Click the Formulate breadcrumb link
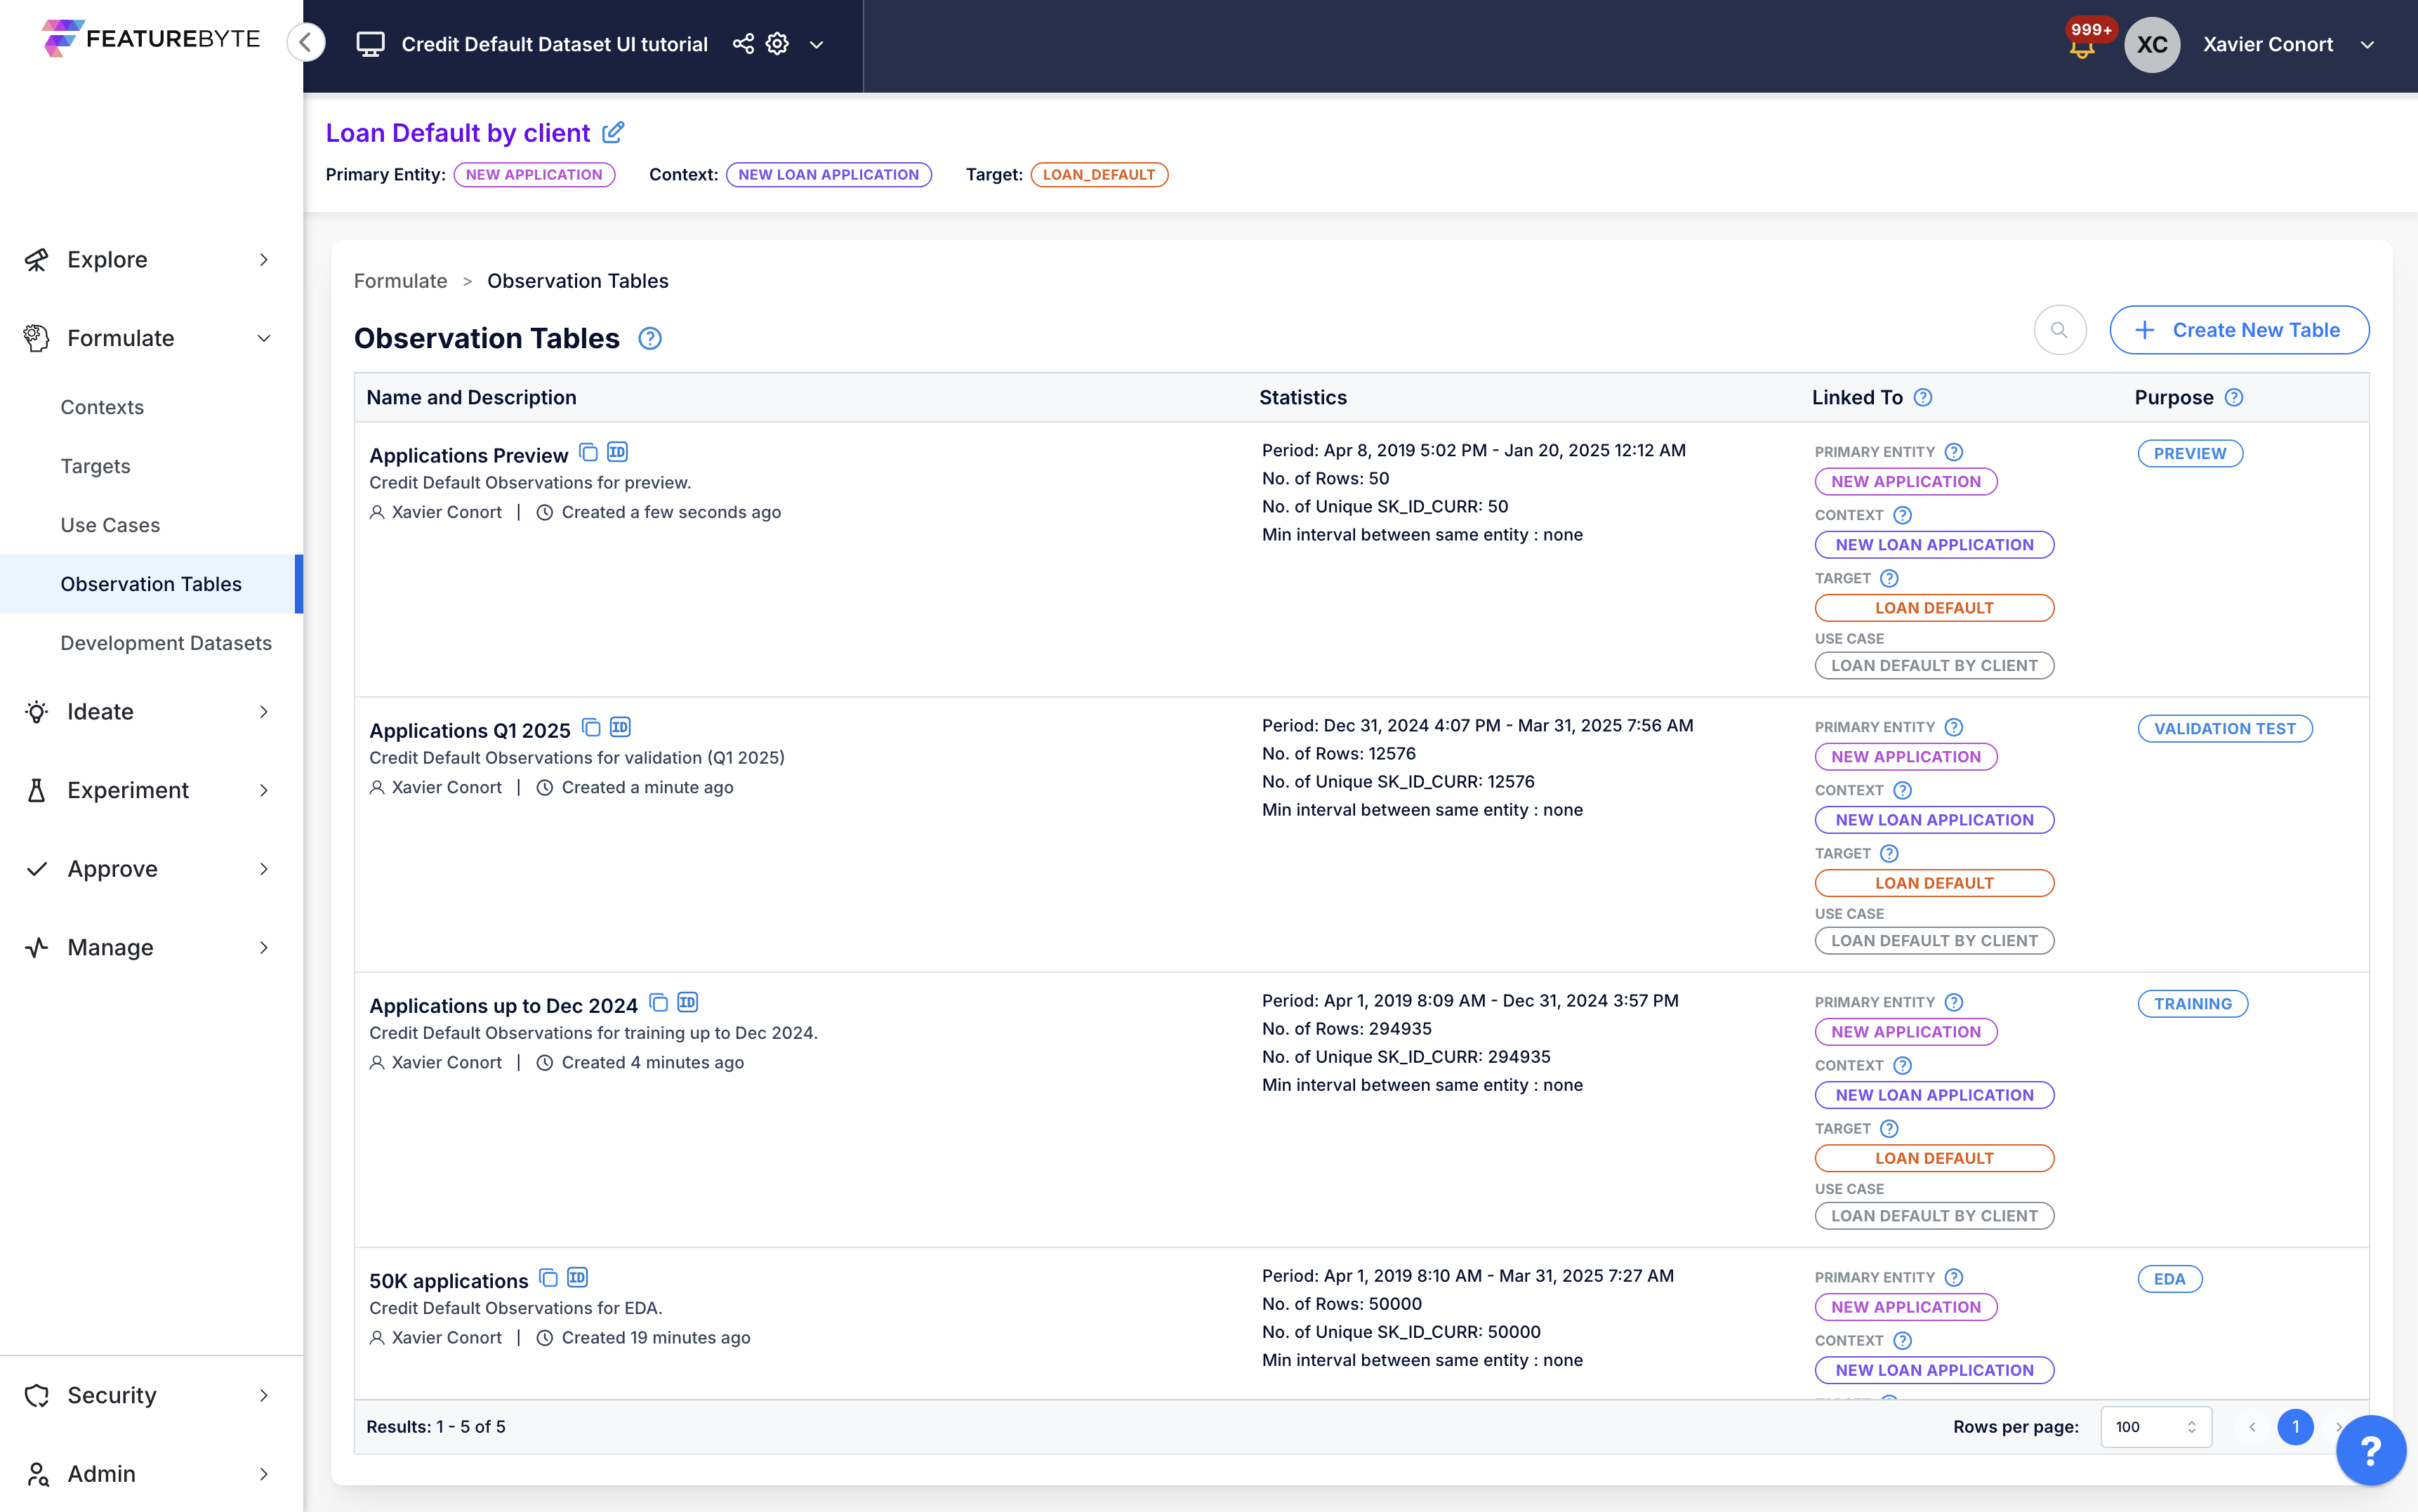The height and width of the screenshot is (1512, 2418). click(400, 281)
